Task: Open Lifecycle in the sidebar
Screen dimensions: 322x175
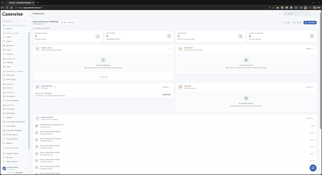Action: pos(9,54)
